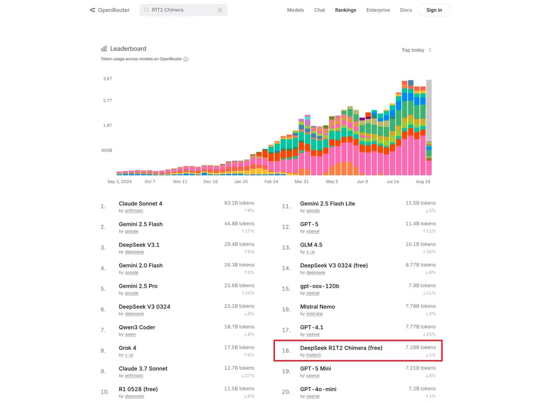Viewport: 537px width, 403px height.
Task: Click the OpenRouter logo icon
Action: pos(92,10)
